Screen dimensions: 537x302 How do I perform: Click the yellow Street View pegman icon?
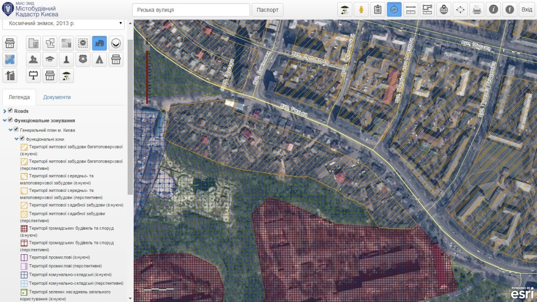point(361,9)
